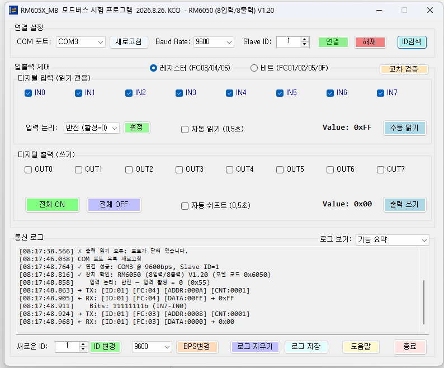This screenshot has height=368, width=444.
Task: Toggle the IN5 checkbox
Action: pos(280,93)
